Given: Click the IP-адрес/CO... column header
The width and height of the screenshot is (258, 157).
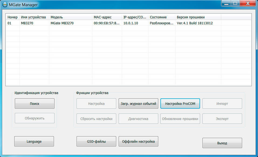Looking at the screenshot, I should coord(135,17).
